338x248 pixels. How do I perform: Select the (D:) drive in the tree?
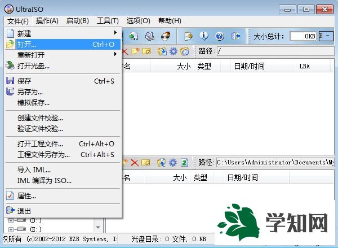tap(35, 220)
